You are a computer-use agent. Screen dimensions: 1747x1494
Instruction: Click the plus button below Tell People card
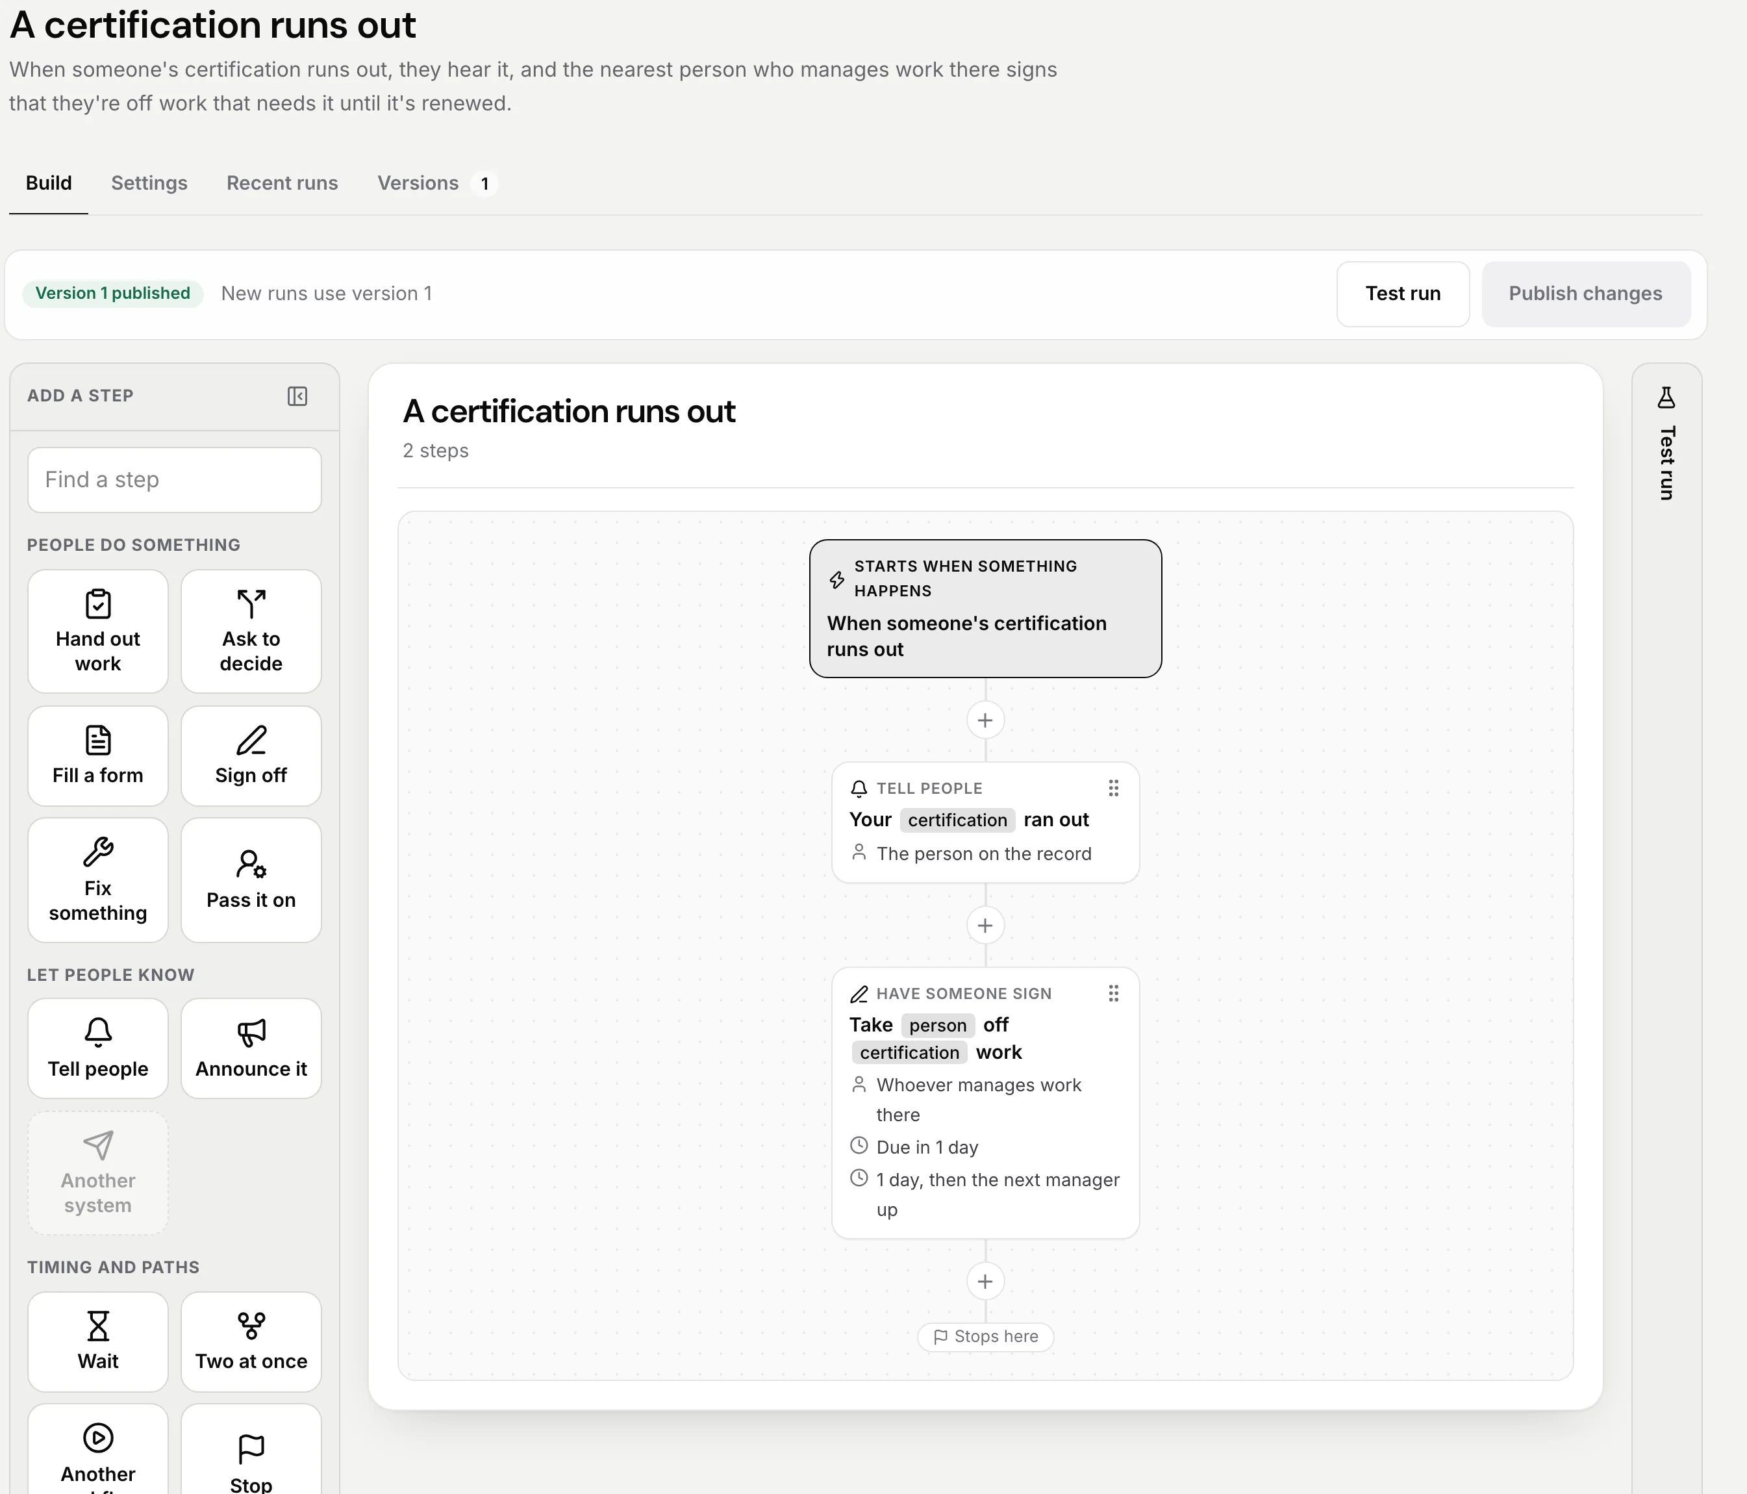click(985, 926)
